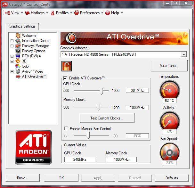195x188 pixels.
Task: Click the Discard button
Action: 135,178
